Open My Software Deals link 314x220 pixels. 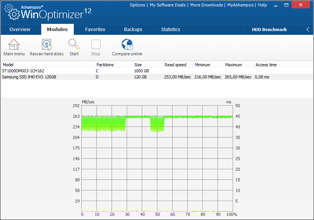[x=168, y=5]
